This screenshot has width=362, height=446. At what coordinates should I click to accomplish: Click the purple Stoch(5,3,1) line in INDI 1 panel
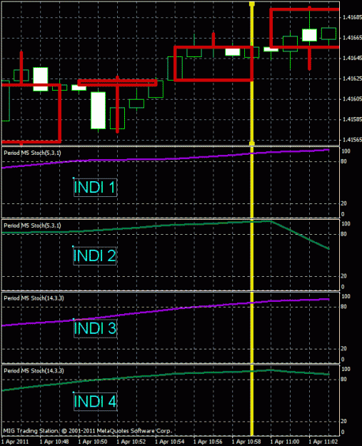click(165, 158)
